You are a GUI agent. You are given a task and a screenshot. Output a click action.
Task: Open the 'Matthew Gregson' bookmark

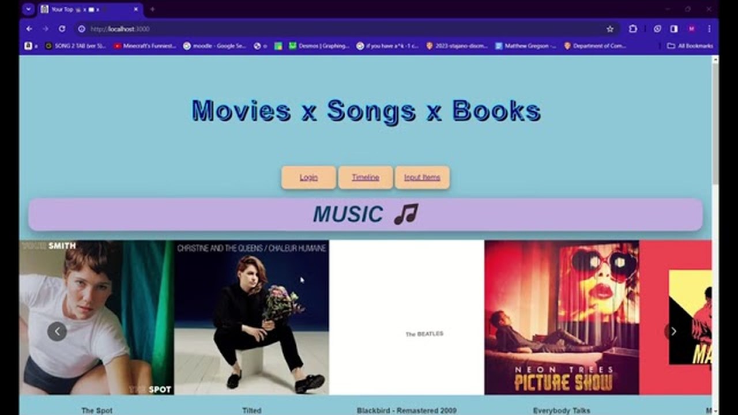526,46
